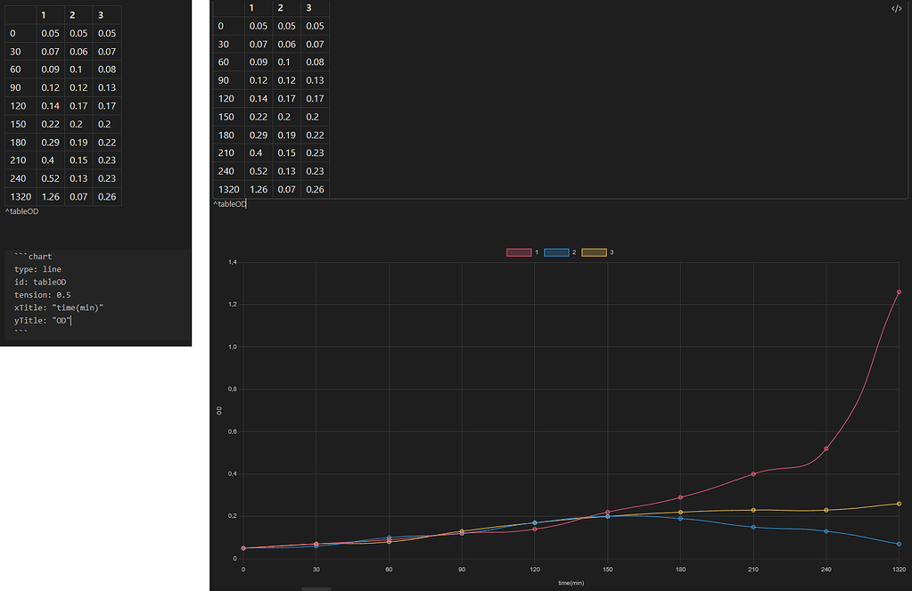Click the highest pink data point at 1320
Screen dimensions: 912x591
[899, 290]
